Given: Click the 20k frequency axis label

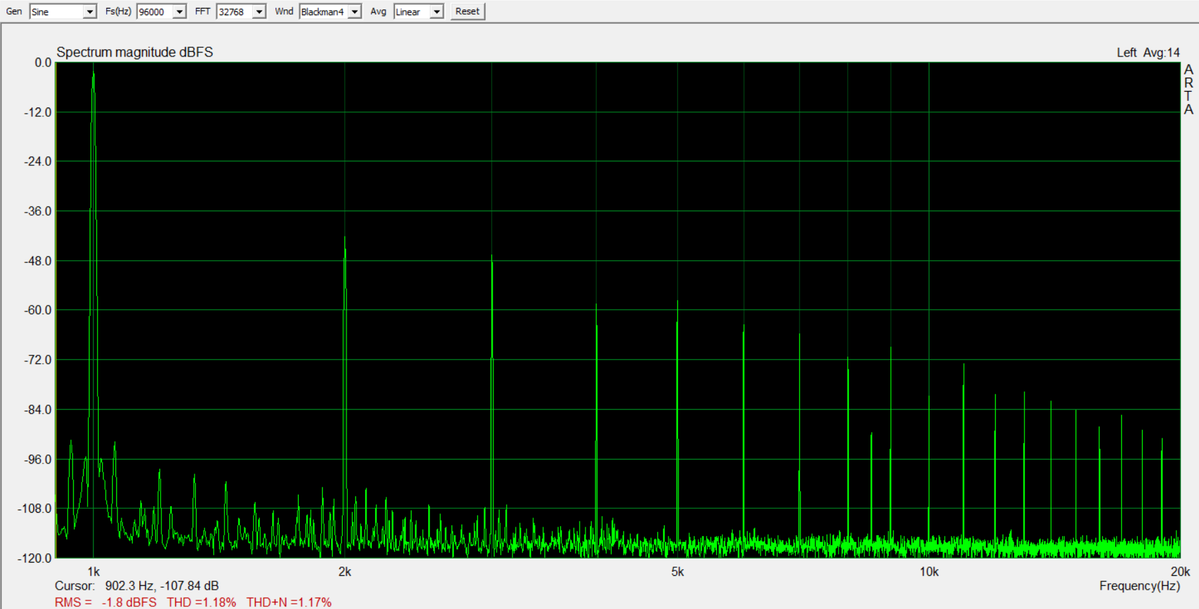Looking at the screenshot, I should tap(1180, 572).
